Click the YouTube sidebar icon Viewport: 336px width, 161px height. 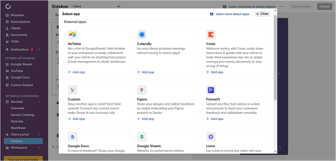click(7, 71)
